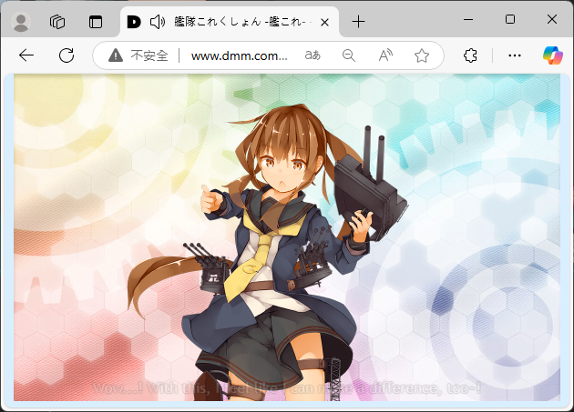Minimize the browser window
Screen dimensions: 574x412
[x=468, y=19]
